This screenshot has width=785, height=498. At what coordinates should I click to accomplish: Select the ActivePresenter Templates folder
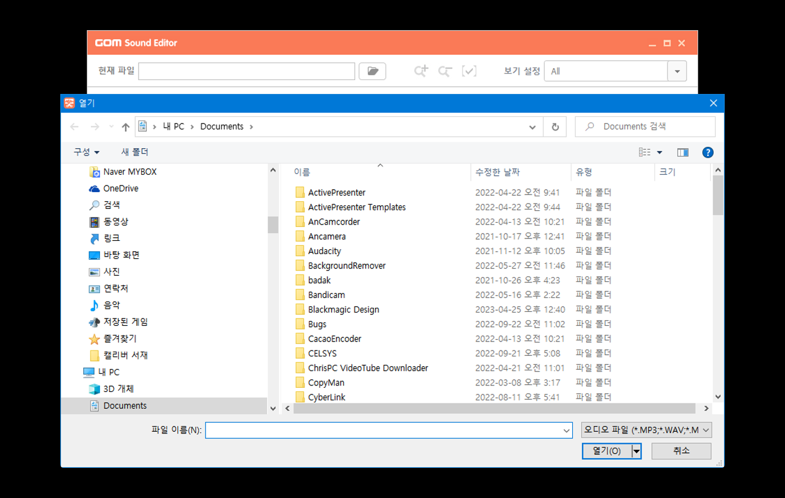click(x=357, y=207)
